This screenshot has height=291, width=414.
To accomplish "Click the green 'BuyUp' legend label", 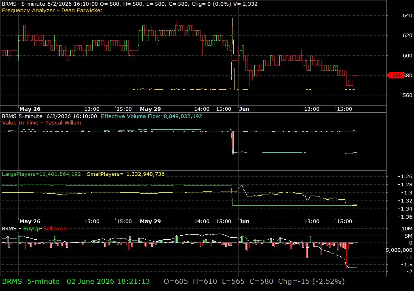I will coord(32,229).
